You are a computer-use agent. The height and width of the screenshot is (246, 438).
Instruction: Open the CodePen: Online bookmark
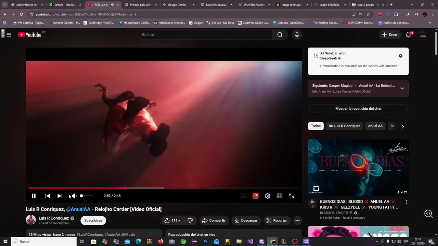(253, 23)
